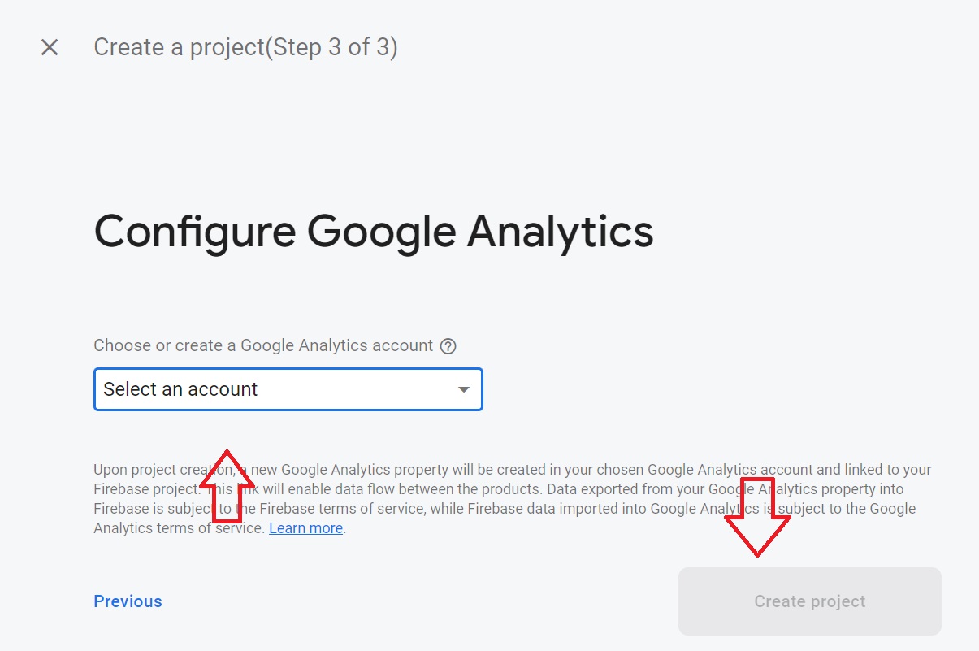Click the Choose or create account label
The height and width of the screenshot is (651, 979).
click(263, 346)
